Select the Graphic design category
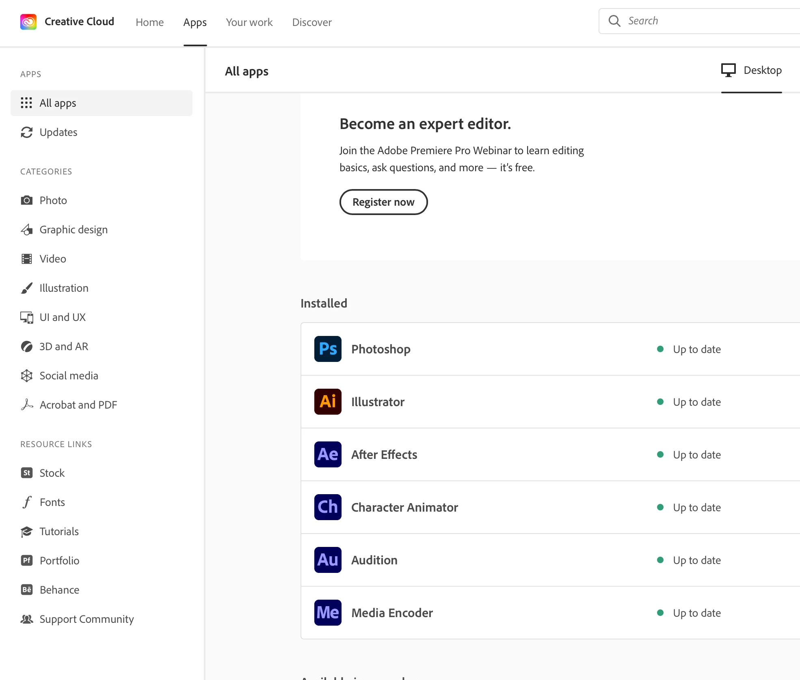This screenshot has height=680, width=800. click(x=73, y=230)
